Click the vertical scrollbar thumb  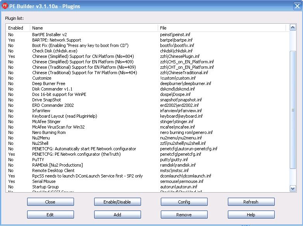[293, 110]
